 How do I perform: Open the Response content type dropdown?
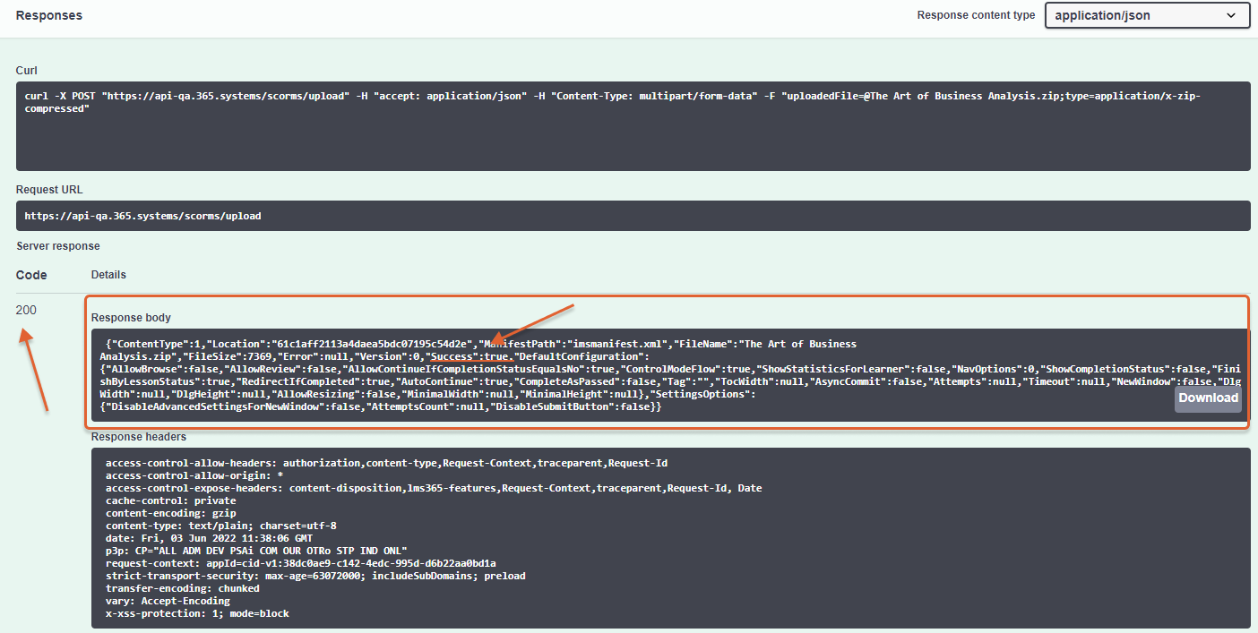(1146, 15)
